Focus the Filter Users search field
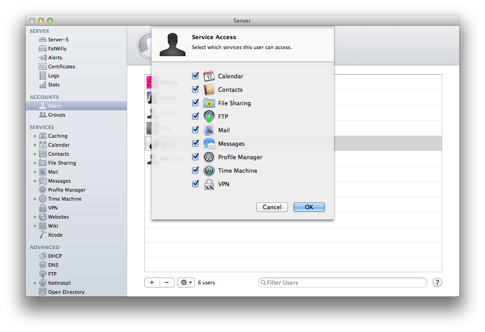Screen dimensions: 485x332 [x=343, y=282]
